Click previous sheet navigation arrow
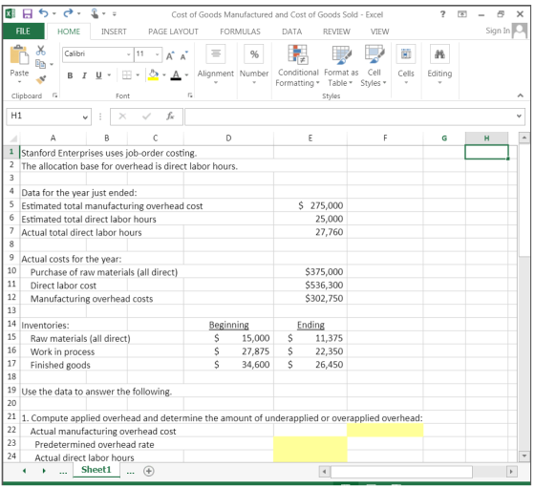Screen dimensions: 535x488 coord(24,472)
